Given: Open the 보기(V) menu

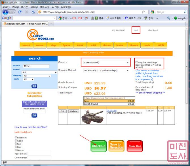Looking at the screenshot, I should [x=25, y=7].
